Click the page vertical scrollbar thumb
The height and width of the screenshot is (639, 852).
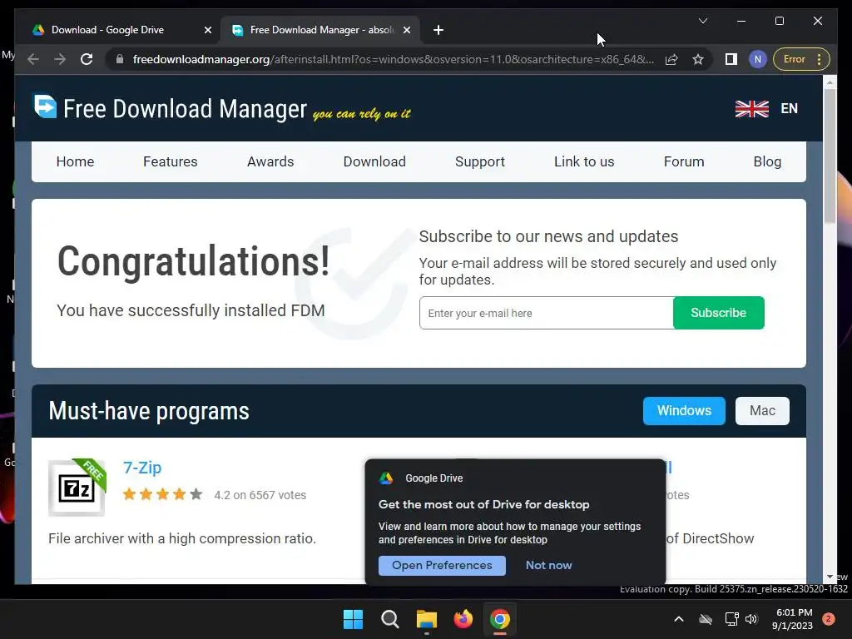830,156
